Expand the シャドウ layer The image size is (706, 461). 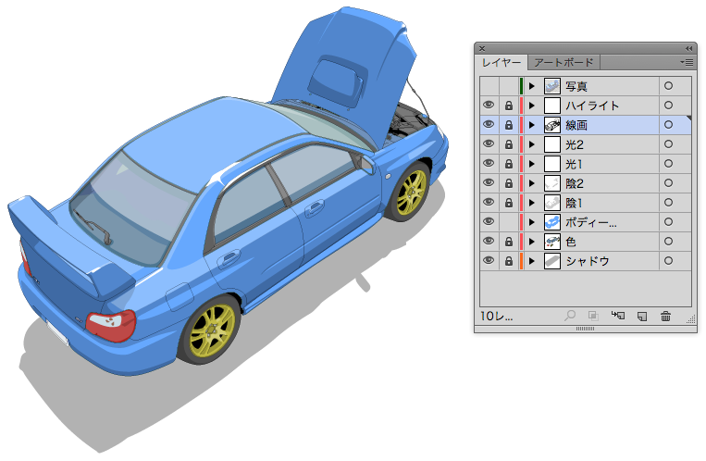[x=532, y=261]
